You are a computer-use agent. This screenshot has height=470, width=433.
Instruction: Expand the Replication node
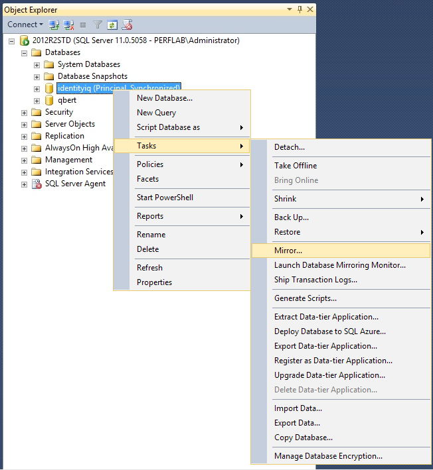[x=24, y=137]
